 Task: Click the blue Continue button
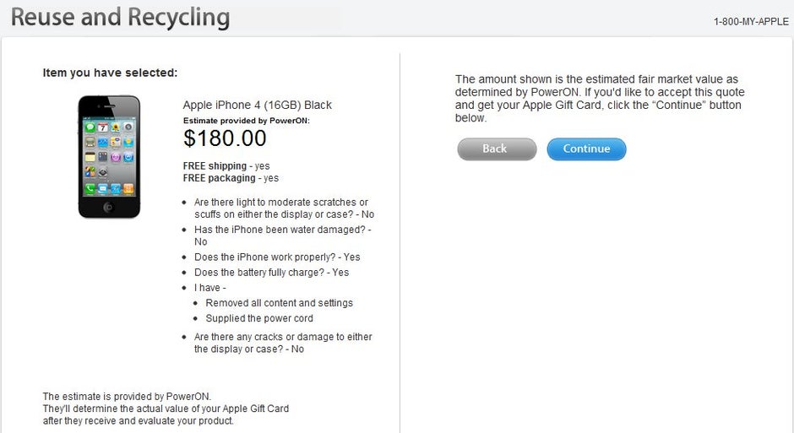586,149
